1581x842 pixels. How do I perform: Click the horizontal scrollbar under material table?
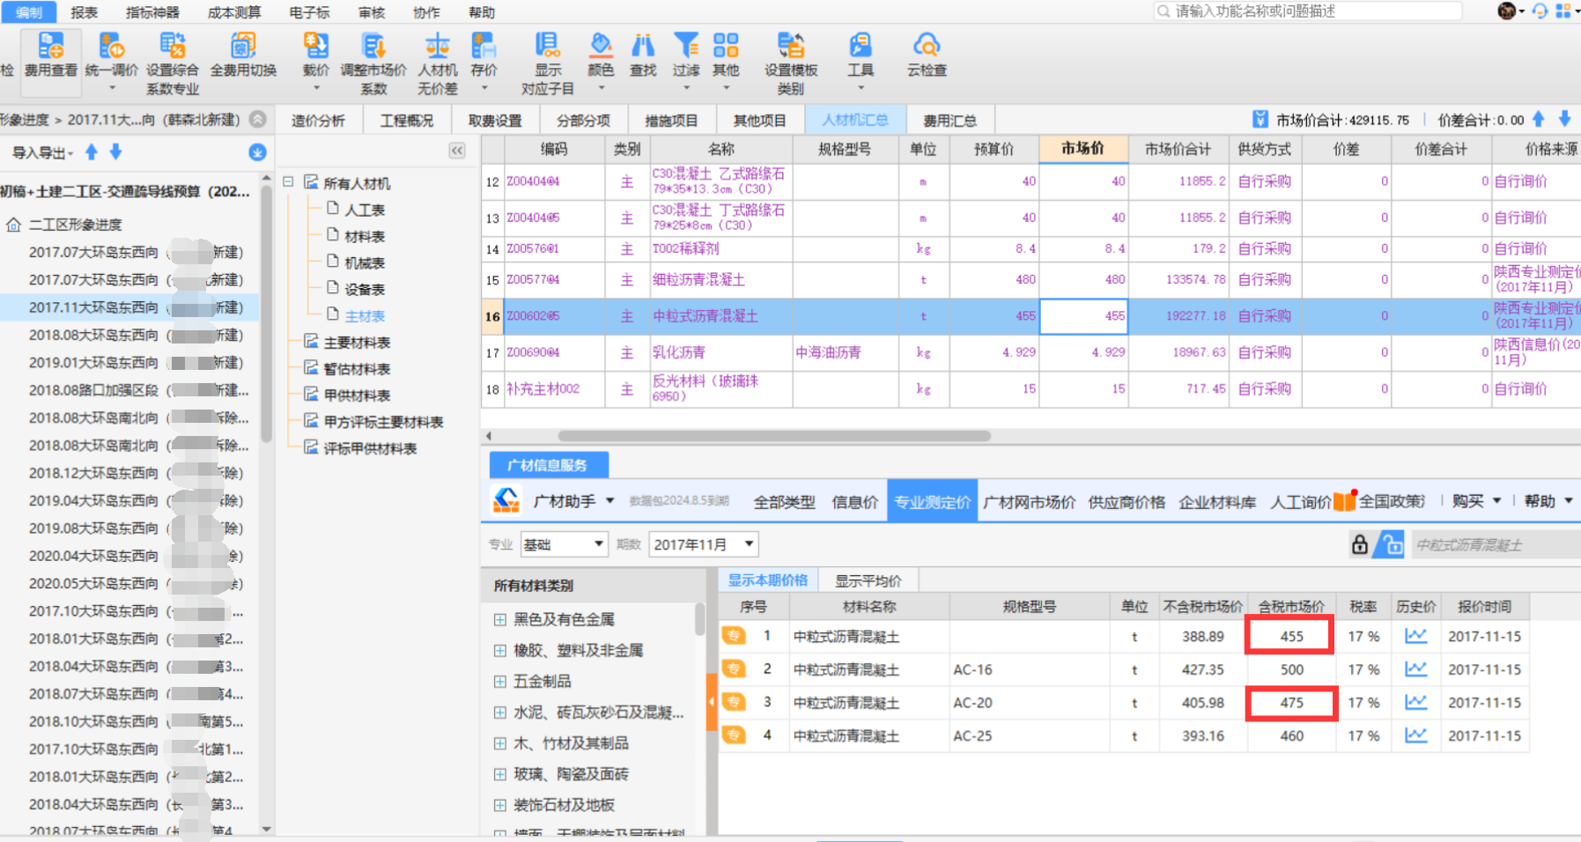(773, 436)
